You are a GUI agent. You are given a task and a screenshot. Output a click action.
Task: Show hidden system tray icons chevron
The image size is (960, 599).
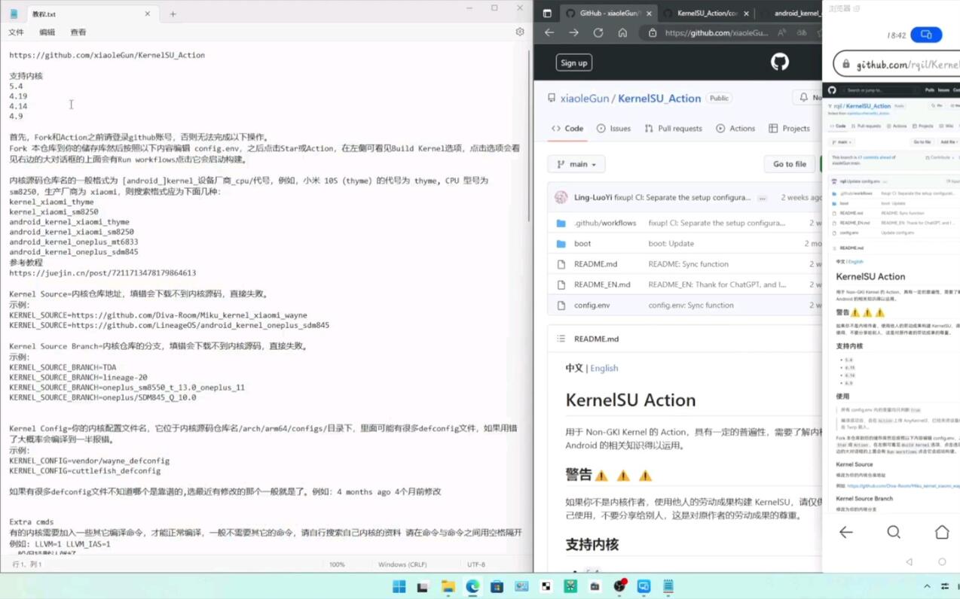click(x=927, y=586)
